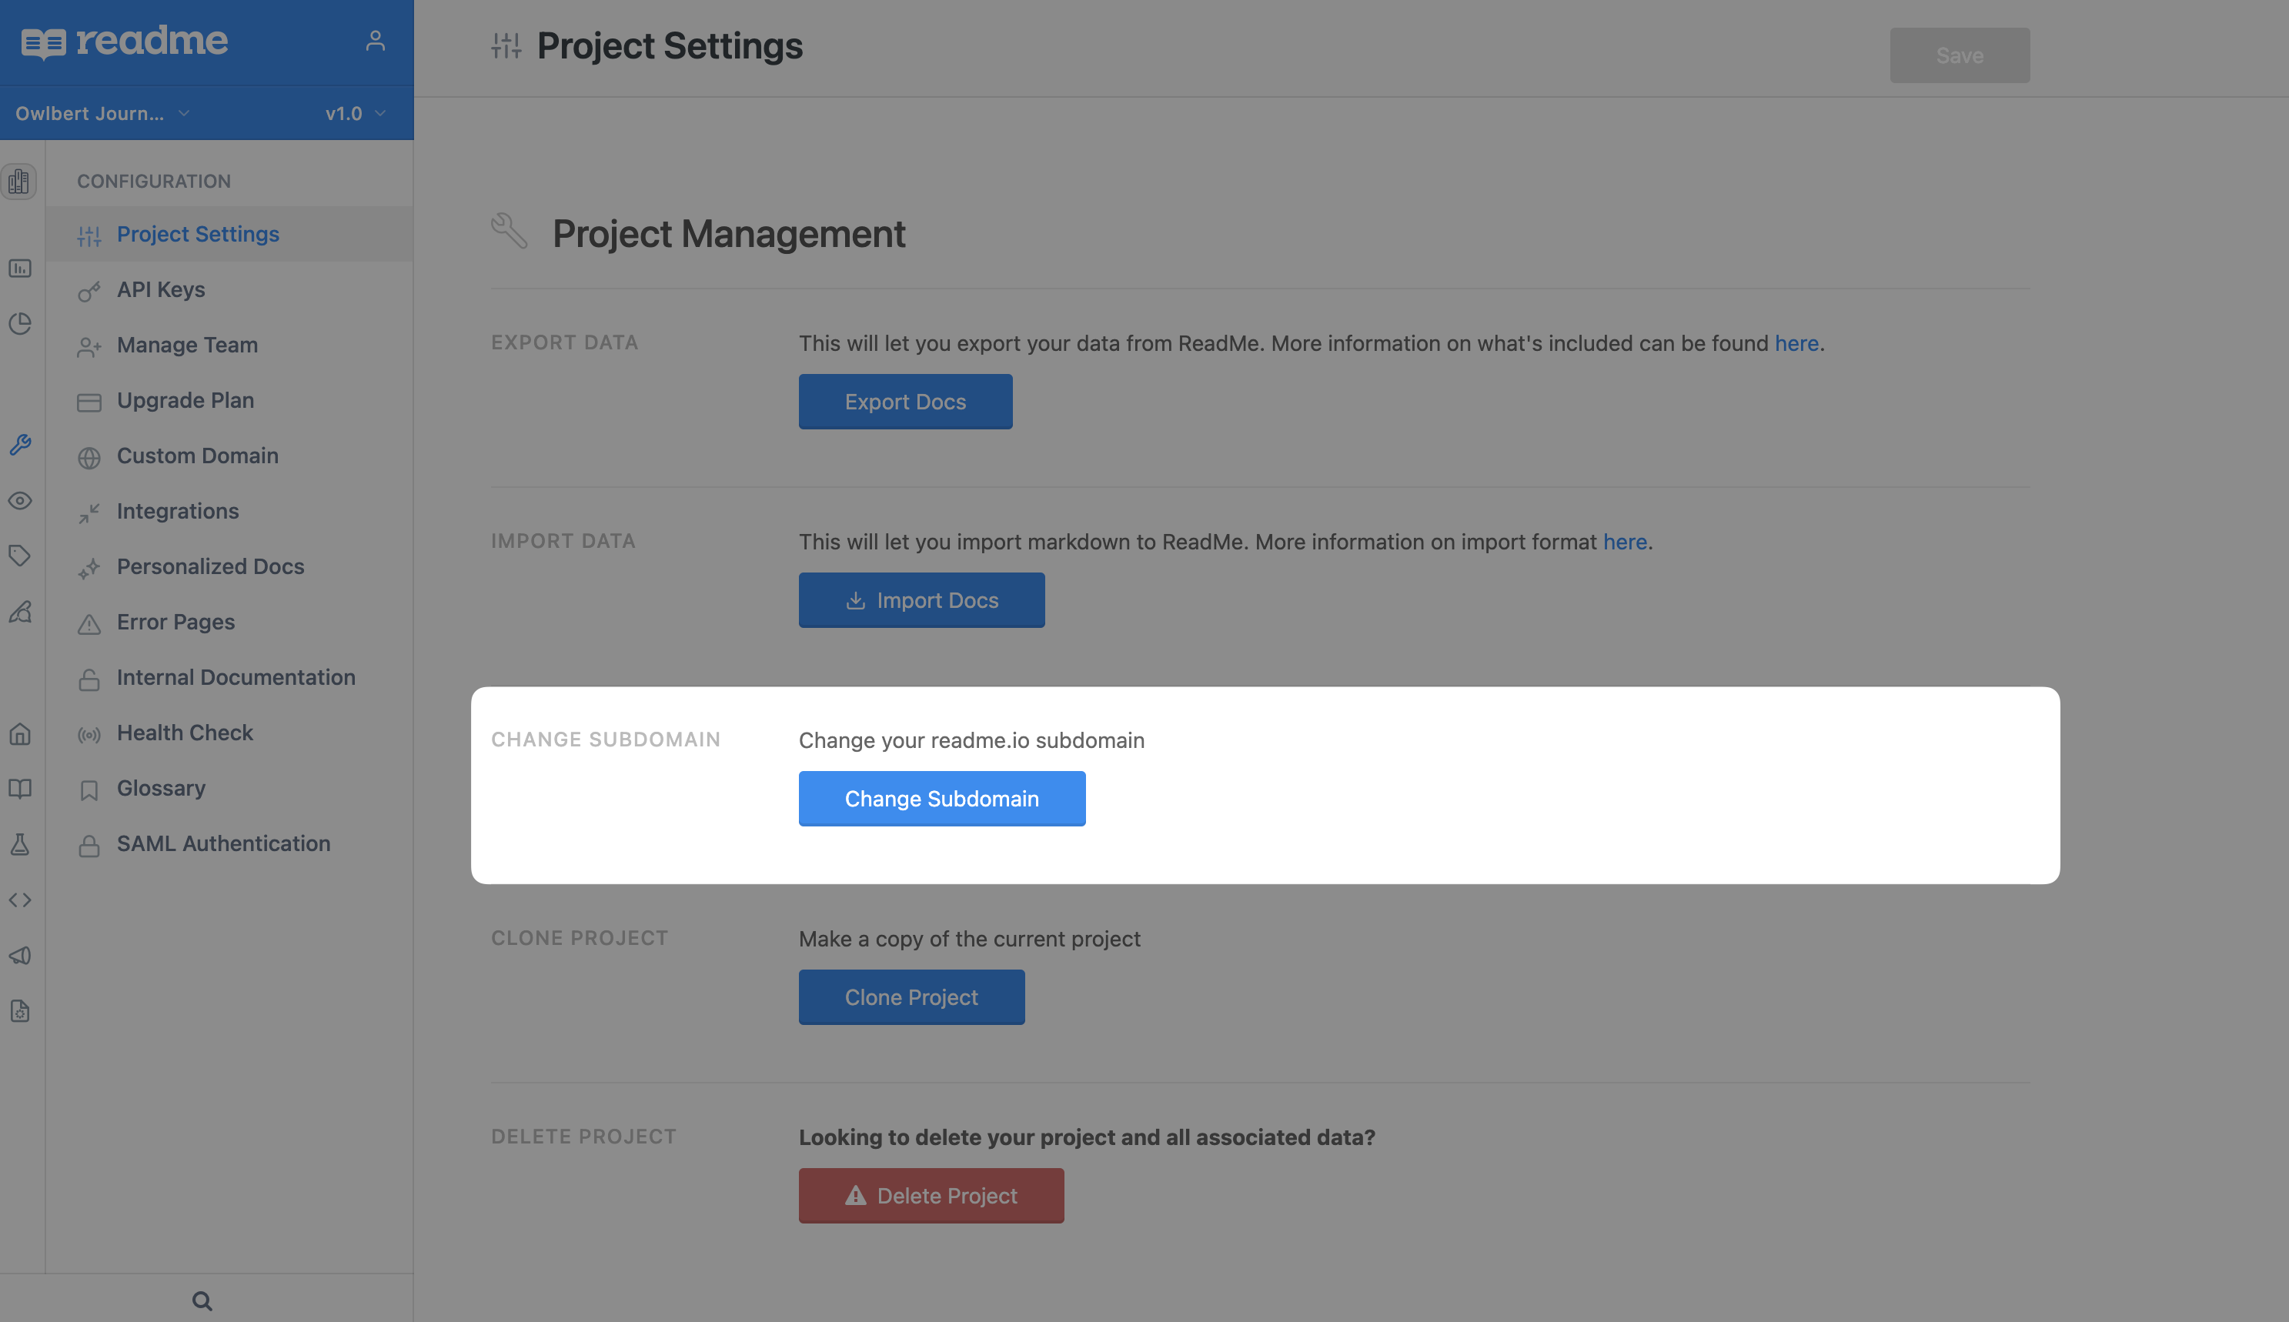Open the flask icon in the left rail
The image size is (2289, 1322).
(20, 844)
